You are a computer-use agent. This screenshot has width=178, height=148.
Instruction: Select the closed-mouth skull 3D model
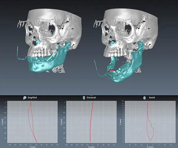click(x=49, y=41)
